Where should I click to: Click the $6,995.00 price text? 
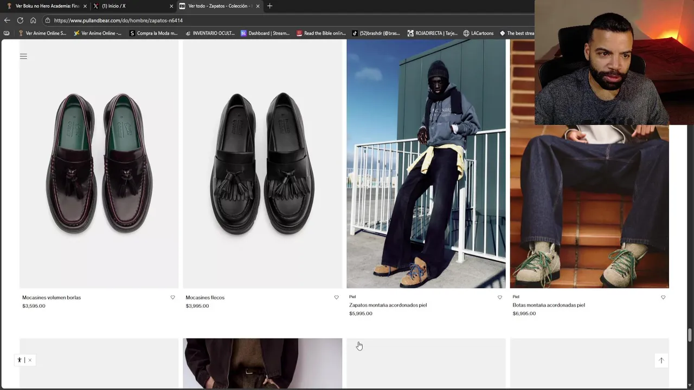coord(524,314)
